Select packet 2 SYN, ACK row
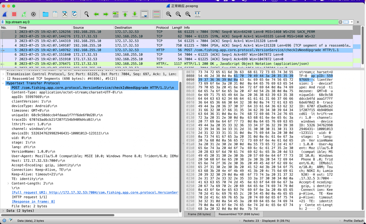366x224 pixels. tap(176, 36)
